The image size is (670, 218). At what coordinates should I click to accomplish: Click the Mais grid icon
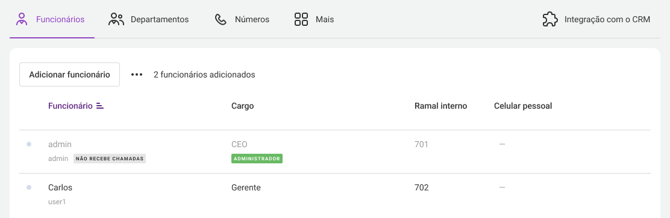click(301, 19)
